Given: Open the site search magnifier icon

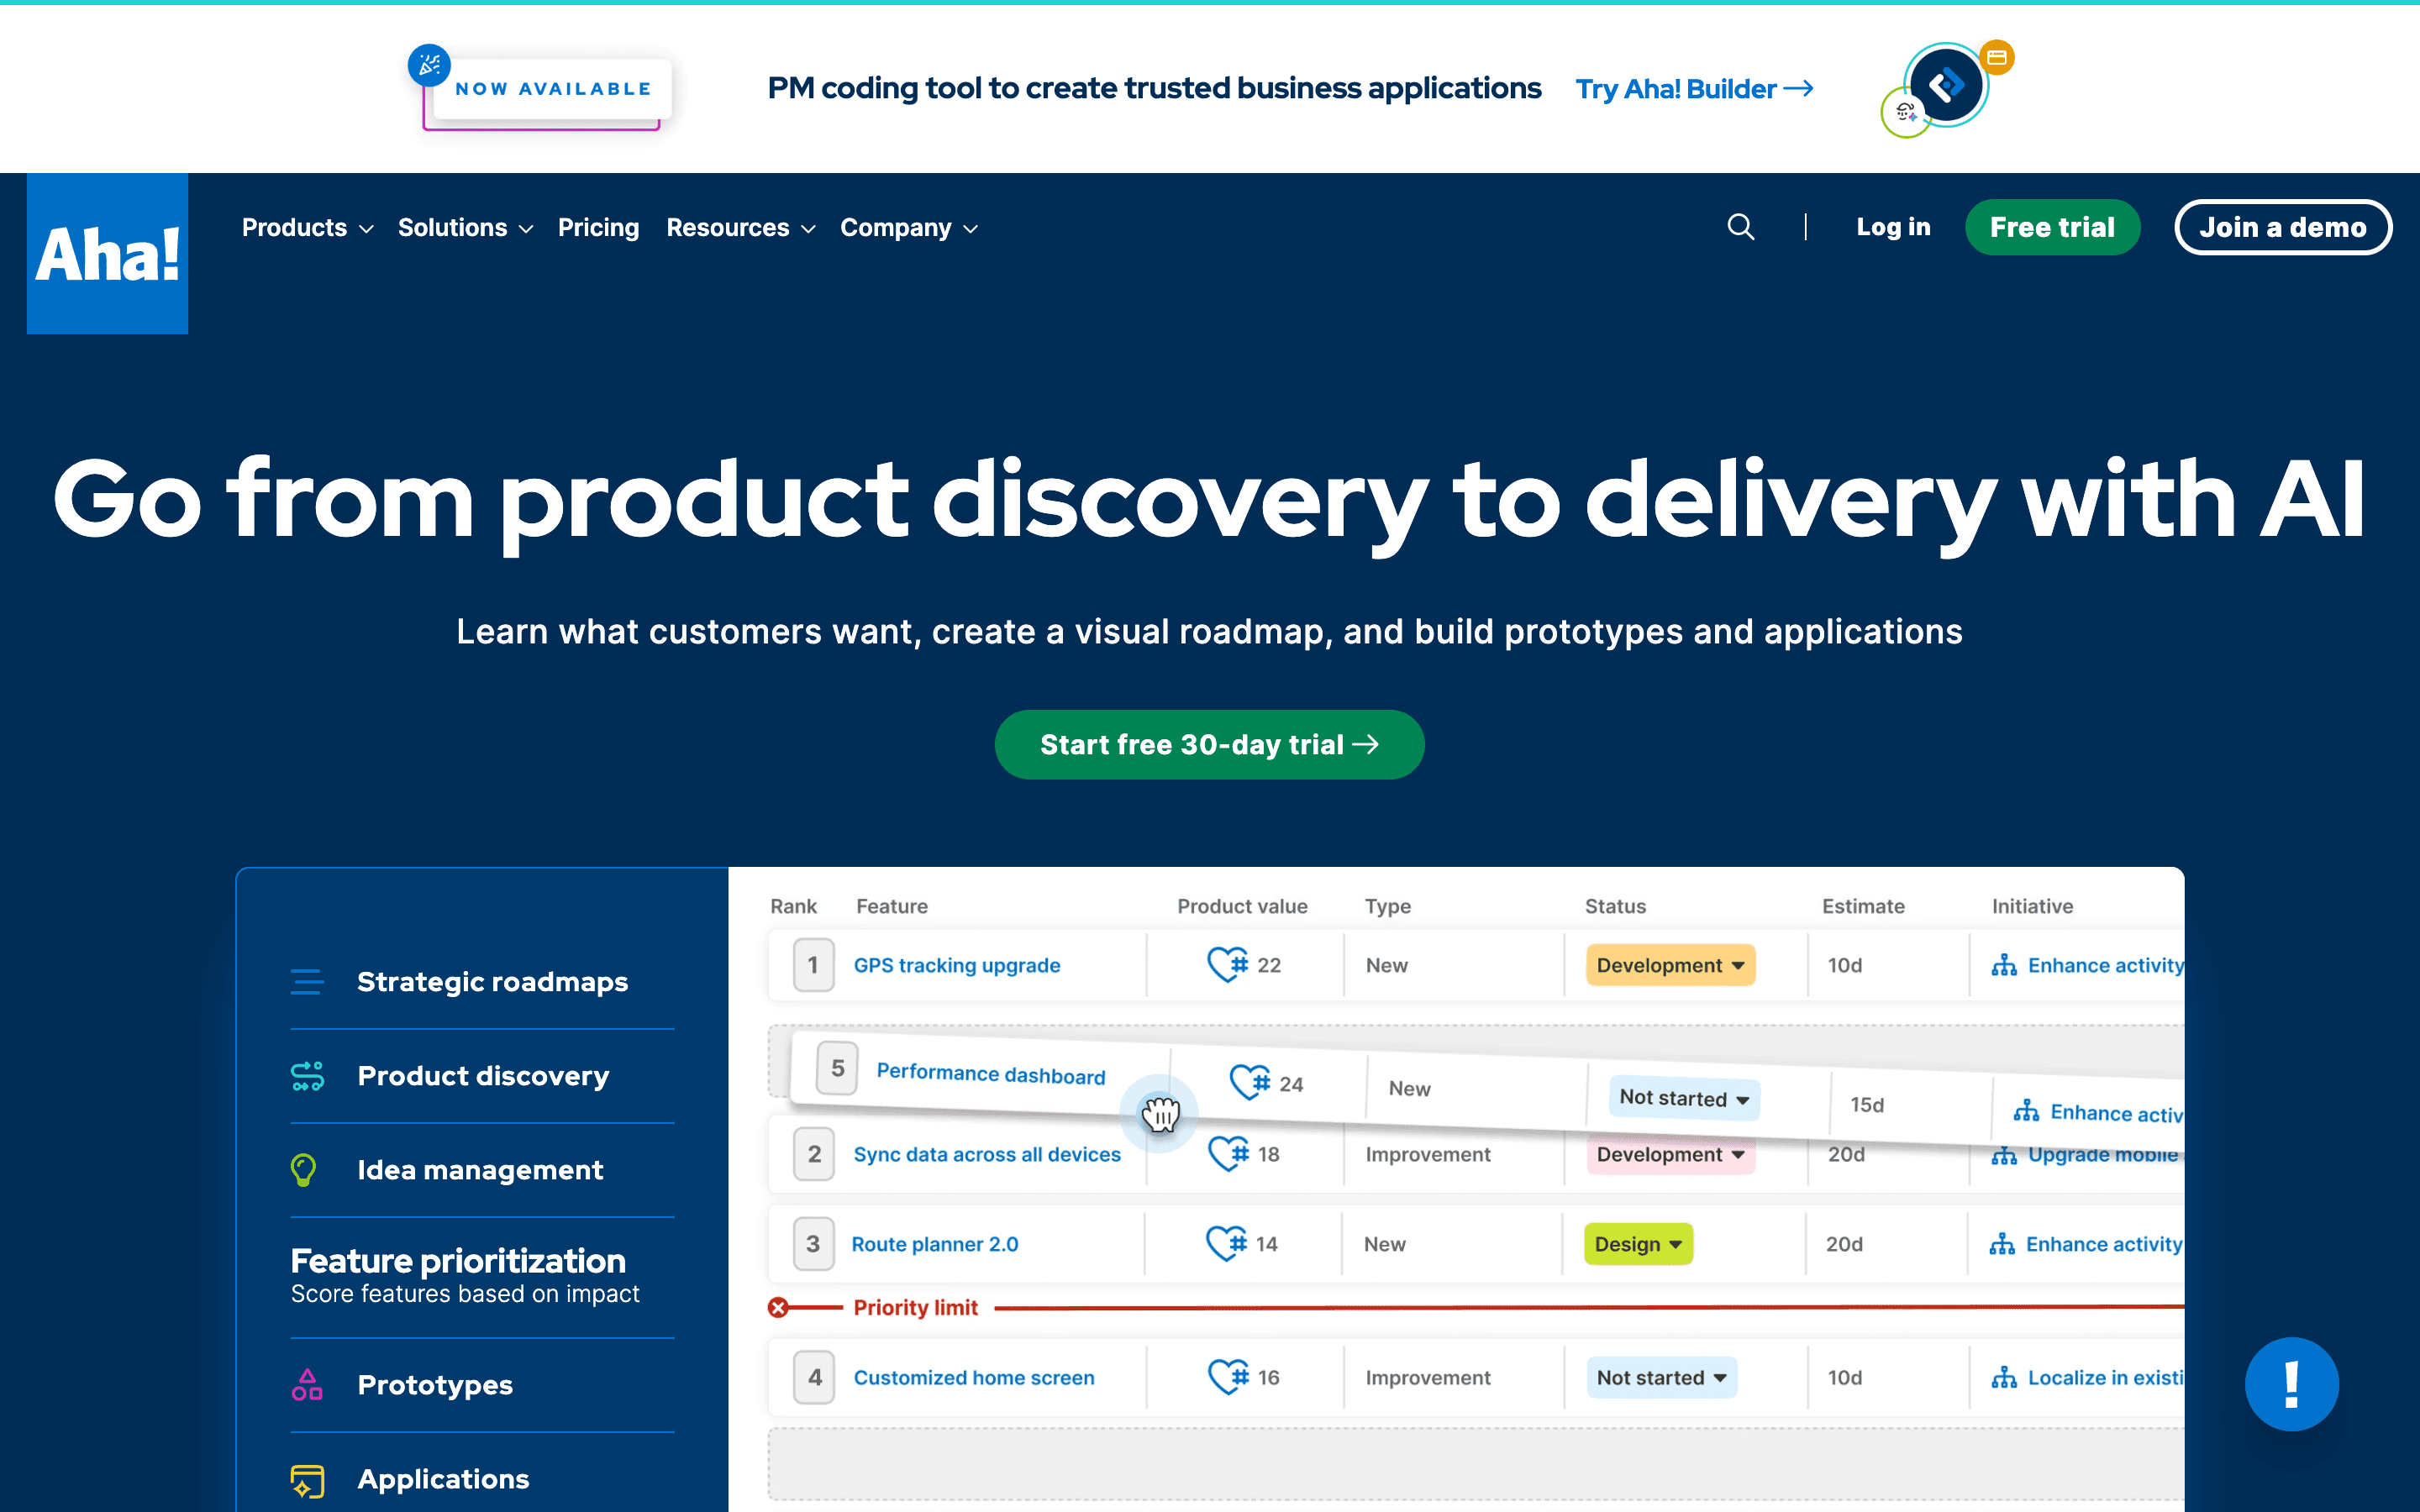Looking at the screenshot, I should [x=1740, y=227].
